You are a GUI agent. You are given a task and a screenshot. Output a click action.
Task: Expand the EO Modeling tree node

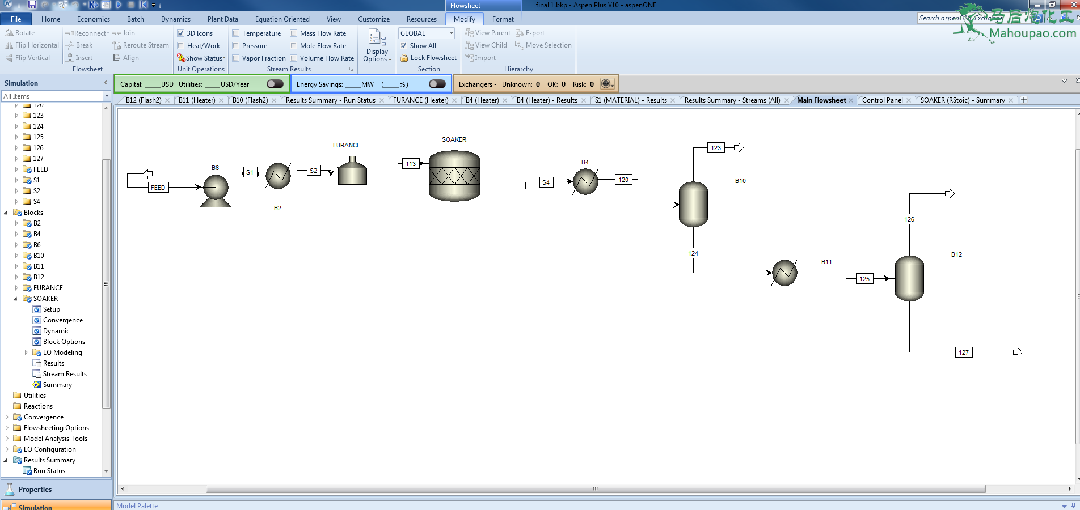[26, 352]
